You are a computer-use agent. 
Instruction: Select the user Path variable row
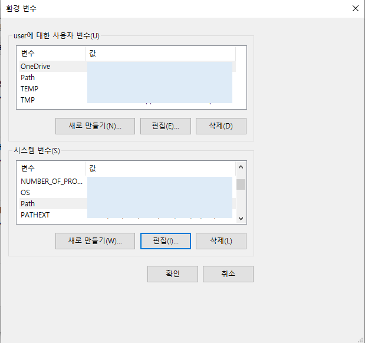pyautogui.click(x=127, y=77)
